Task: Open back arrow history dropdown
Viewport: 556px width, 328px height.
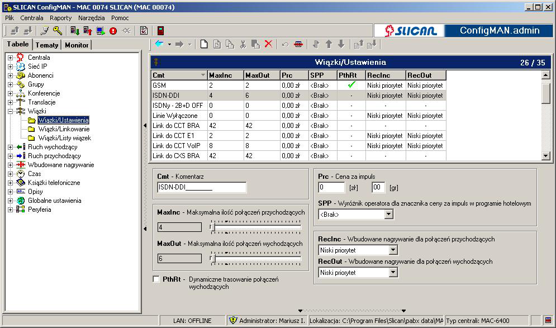Action: pos(169,44)
